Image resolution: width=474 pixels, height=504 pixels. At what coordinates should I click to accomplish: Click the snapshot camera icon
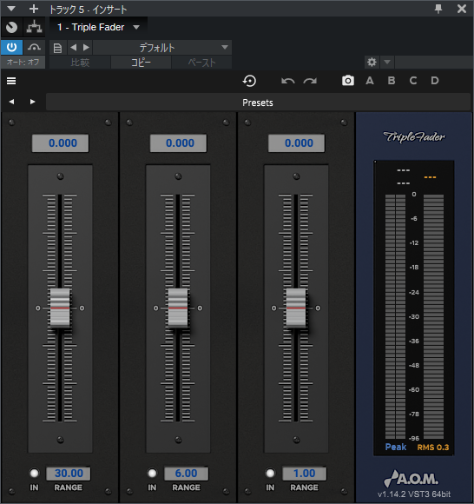pyautogui.click(x=348, y=80)
